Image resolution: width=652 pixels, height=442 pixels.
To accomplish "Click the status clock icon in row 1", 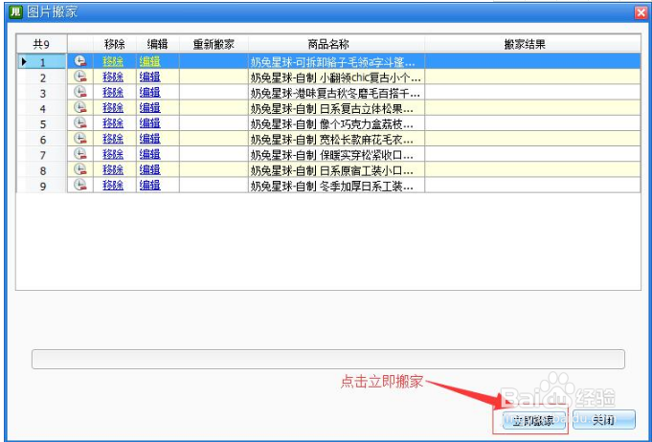I will tap(80, 61).
